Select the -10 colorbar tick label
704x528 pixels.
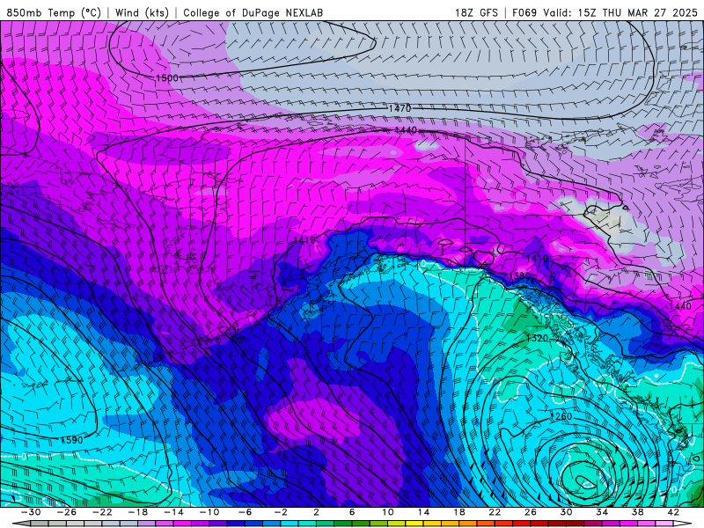coord(209,512)
